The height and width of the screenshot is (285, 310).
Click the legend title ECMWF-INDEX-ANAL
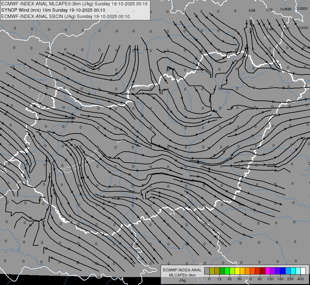tap(182, 270)
